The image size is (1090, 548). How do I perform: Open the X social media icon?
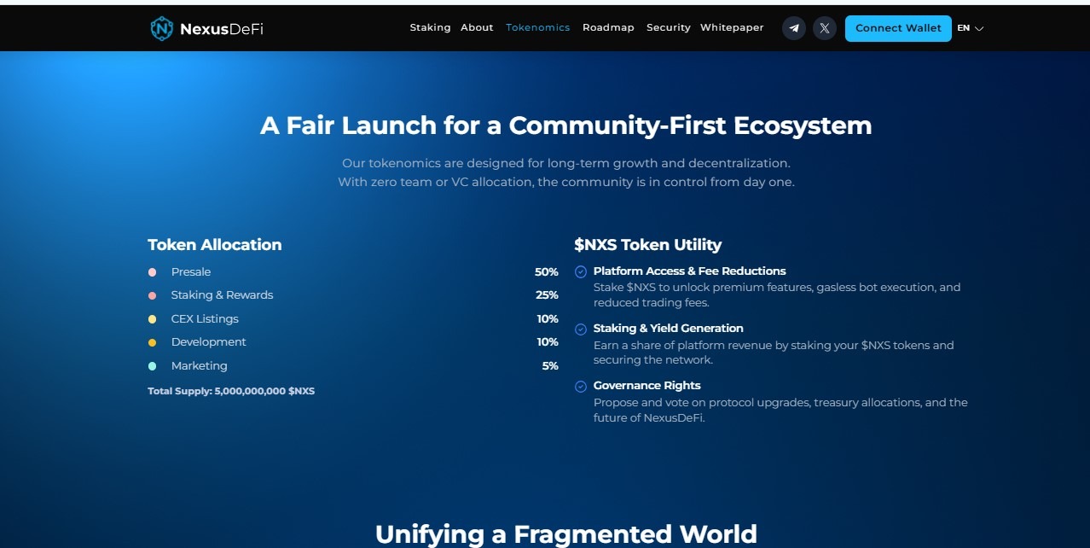coord(824,27)
